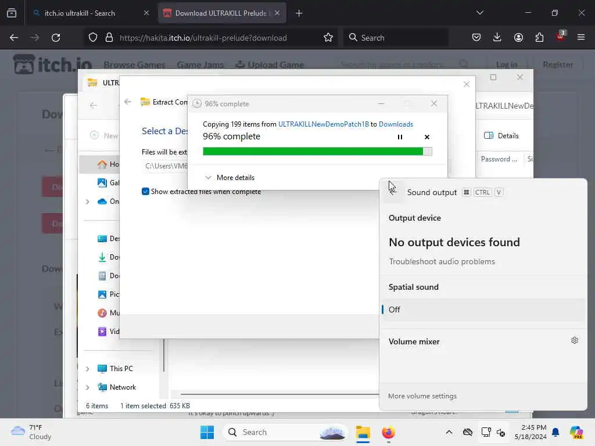595x446 pixels.
Task: Open Firefox Downloads panel
Action: pos(497,38)
